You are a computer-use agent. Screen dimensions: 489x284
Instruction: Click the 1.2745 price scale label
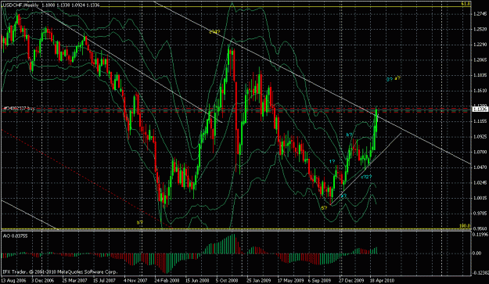point(480,14)
